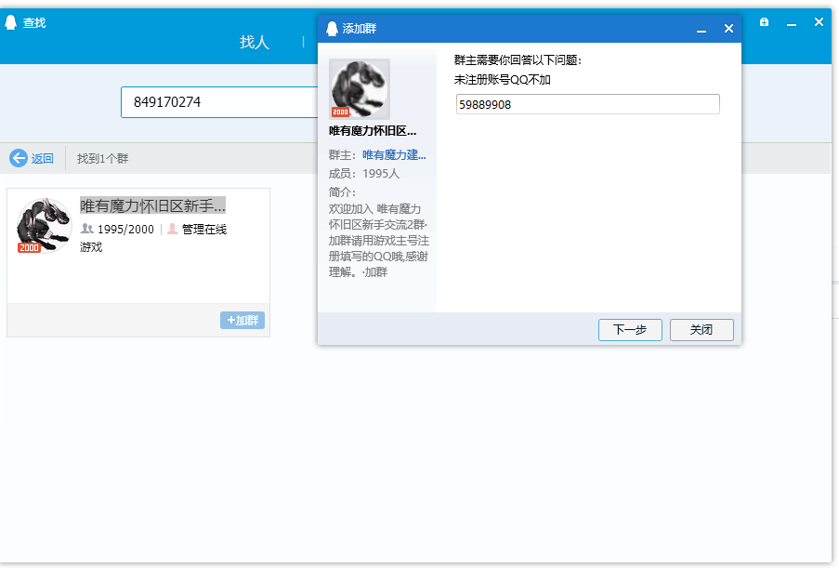The image size is (839, 568).
Task: Click the group avatar inside the 添加群 dialog
Action: point(360,88)
